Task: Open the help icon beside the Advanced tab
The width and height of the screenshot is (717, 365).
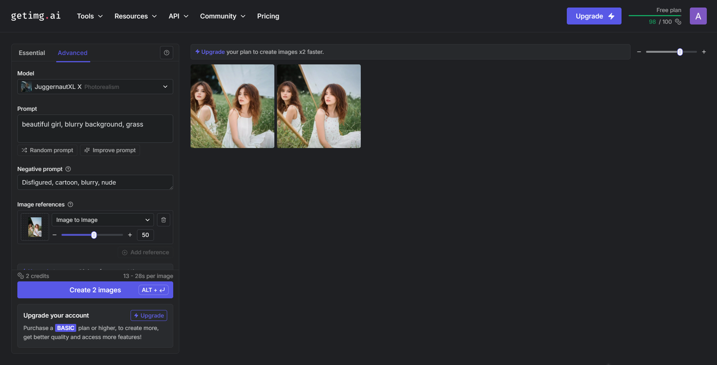Action: click(x=166, y=53)
